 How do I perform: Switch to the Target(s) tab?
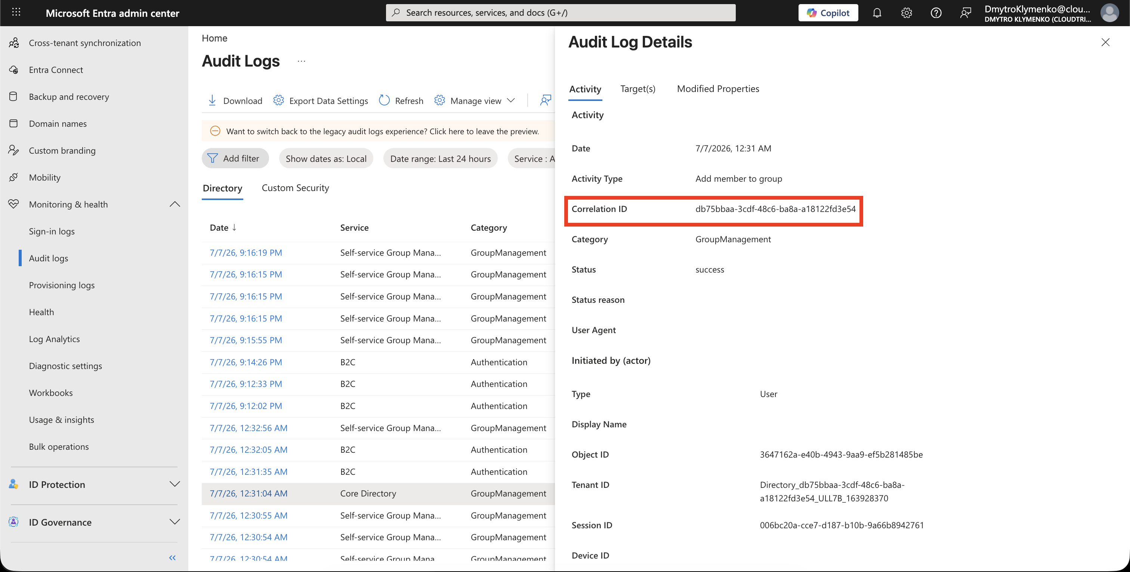[x=637, y=89]
